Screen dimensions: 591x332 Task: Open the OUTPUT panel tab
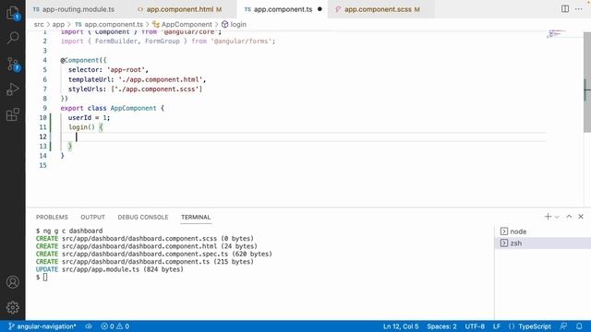pos(92,218)
